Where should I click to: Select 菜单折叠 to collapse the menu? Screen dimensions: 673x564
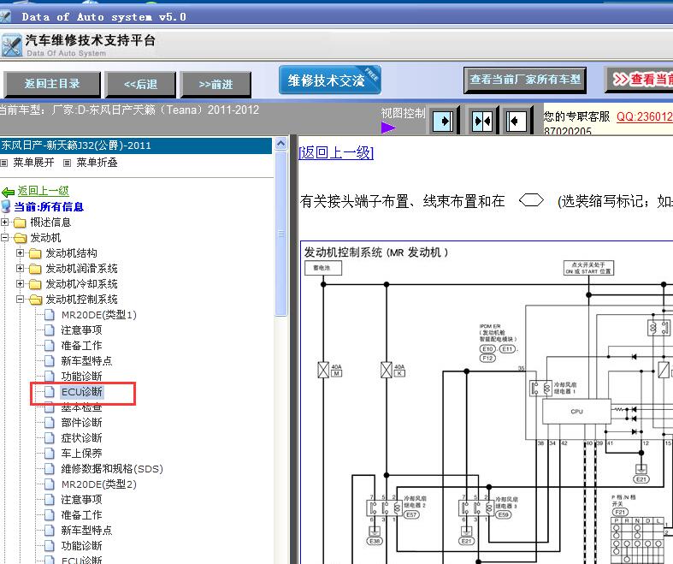[97, 163]
